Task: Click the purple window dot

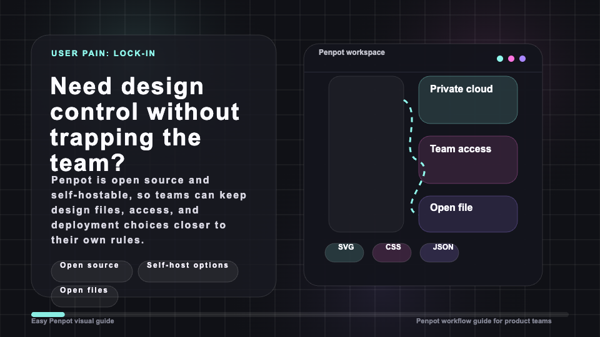Action: [x=522, y=59]
